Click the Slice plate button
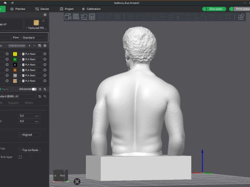 point(216,9)
